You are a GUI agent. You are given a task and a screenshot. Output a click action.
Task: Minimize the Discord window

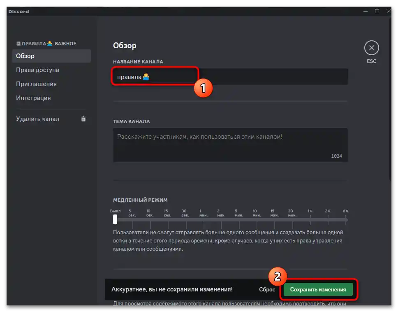pyautogui.click(x=366, y=11)
